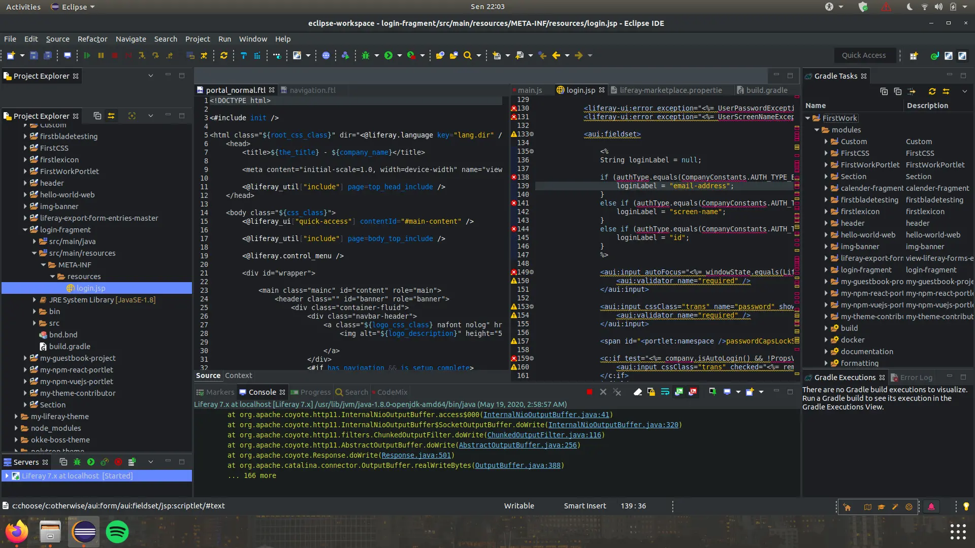Open the Refactor menu
The image size is (975, 548).
92,39
